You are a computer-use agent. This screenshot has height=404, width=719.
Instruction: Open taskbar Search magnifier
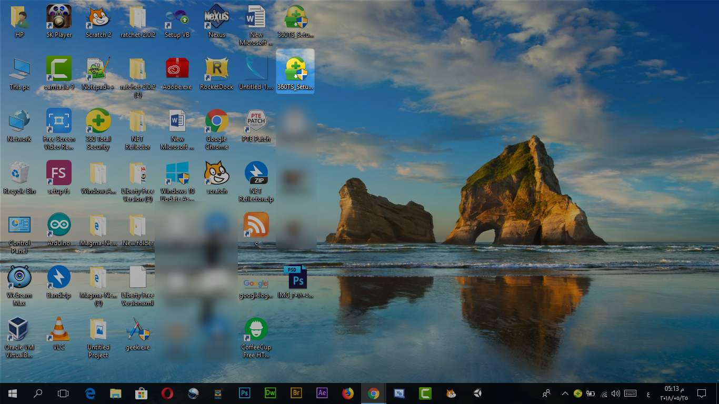(38, 393)
